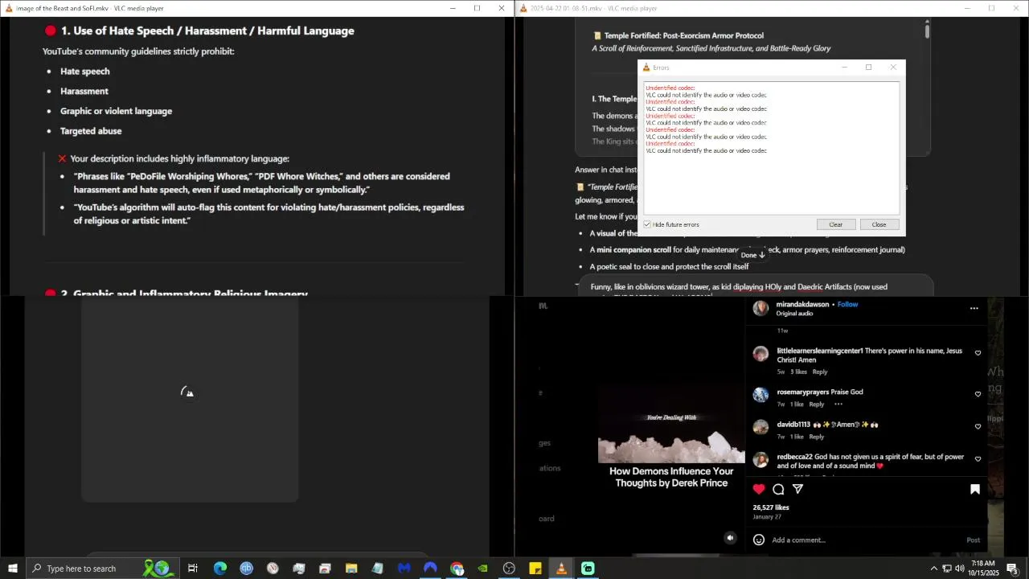Screen dimensions: 1029x579
Task: Open the davidb1113 profile avatar
Action: click(760, 426)
